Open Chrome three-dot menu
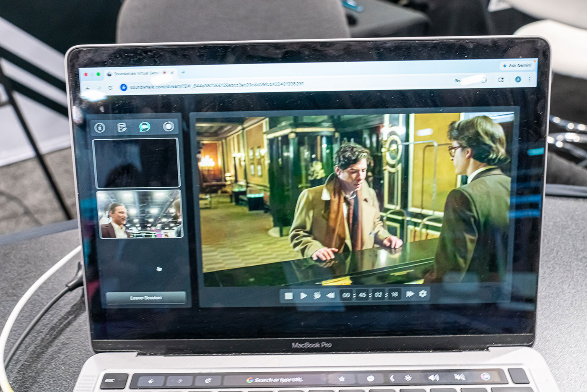 [530, 79]
